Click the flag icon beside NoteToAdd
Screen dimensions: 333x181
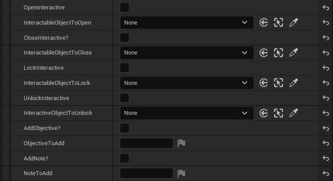[x=181, y=173]
